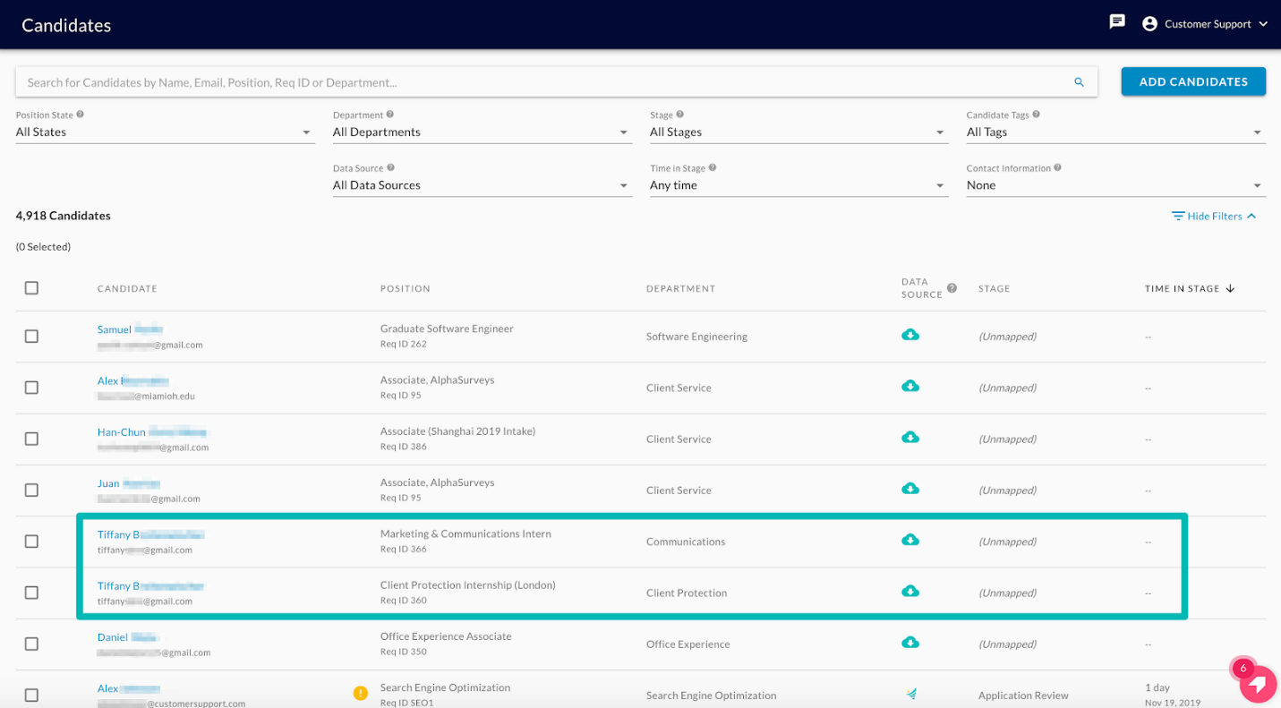Viewport: 1281px width, 708px height.
Task: Open the All Tags dropdown
Action: point(1115,132)
